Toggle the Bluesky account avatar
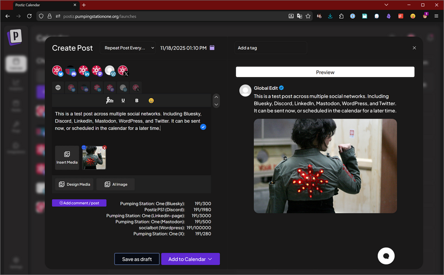The image size is (444, 275). click(58, 71)
